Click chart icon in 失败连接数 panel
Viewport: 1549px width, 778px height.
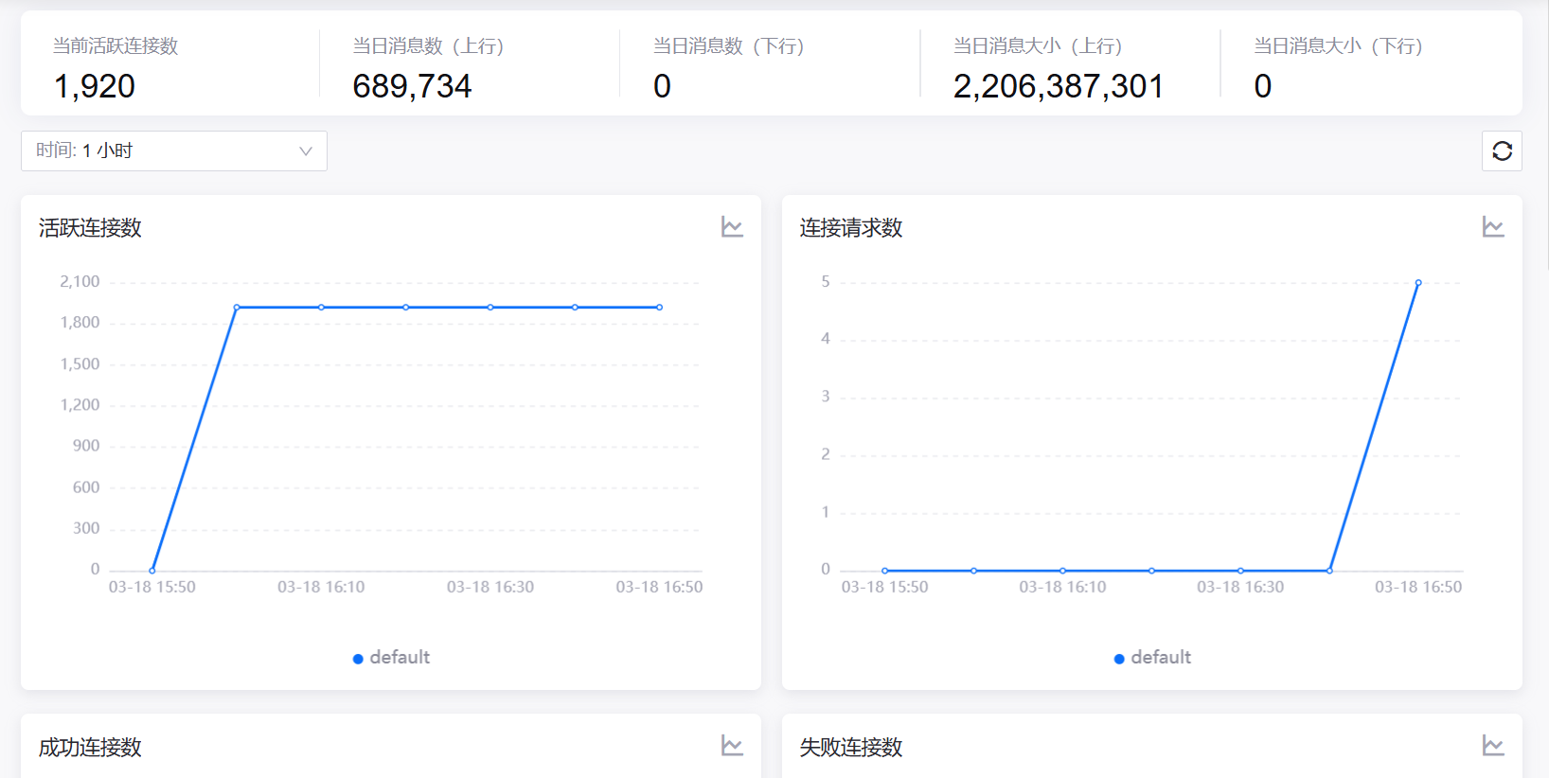pyautogui.click(x=1493, y=746)
